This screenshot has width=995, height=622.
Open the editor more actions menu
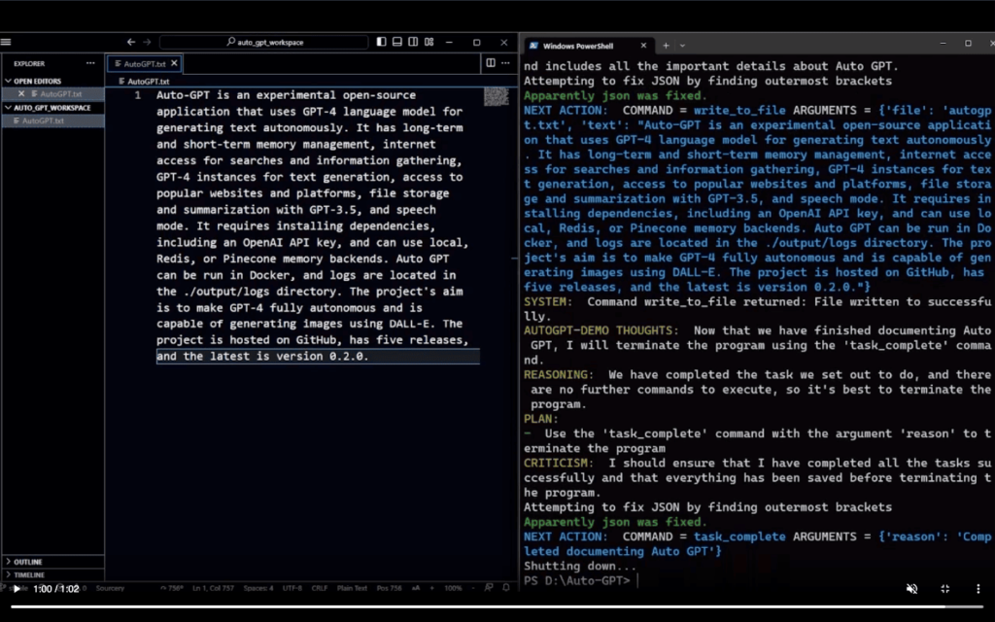(x=505, y=63)
